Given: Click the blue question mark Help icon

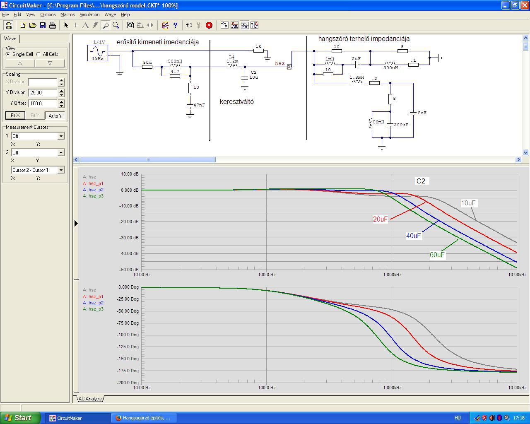Looking at the screenshot, I should tap(175, 25).
